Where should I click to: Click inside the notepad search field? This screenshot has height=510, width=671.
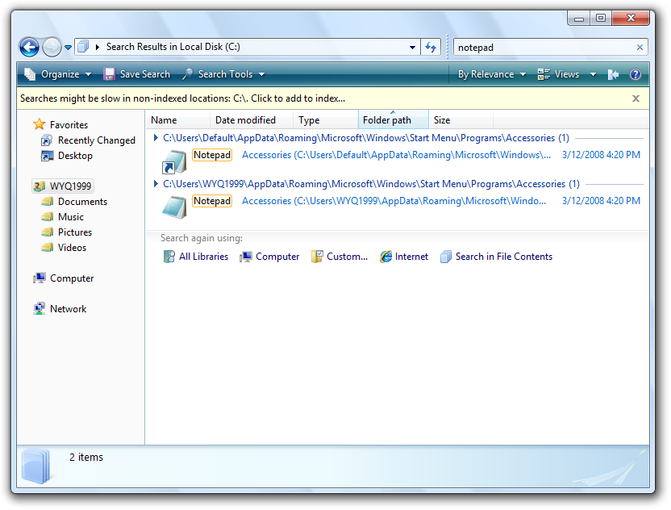tap(540, 48)
